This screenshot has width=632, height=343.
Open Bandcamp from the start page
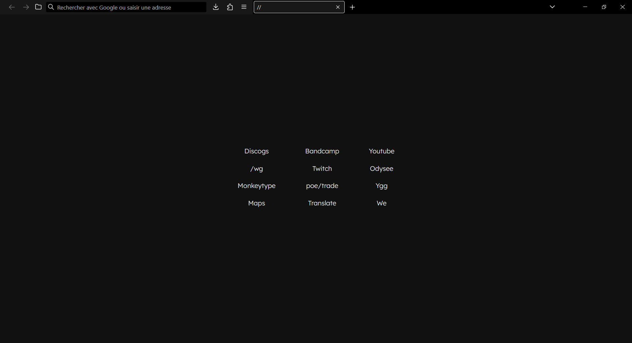(x=322, y=151)
